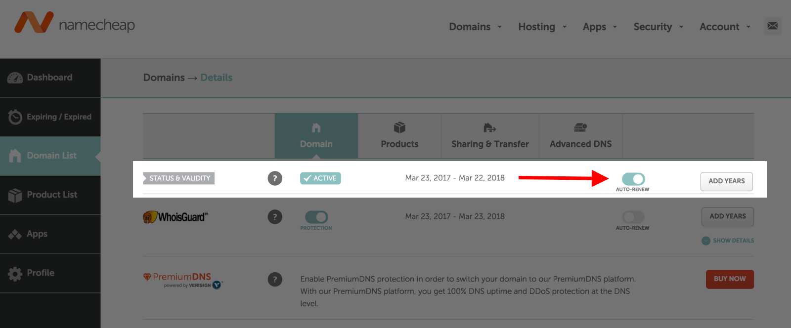Click the Profile gear icon

15,273
